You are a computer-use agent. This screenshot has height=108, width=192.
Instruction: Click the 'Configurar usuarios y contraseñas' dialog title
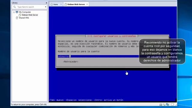tap(112, 36)
